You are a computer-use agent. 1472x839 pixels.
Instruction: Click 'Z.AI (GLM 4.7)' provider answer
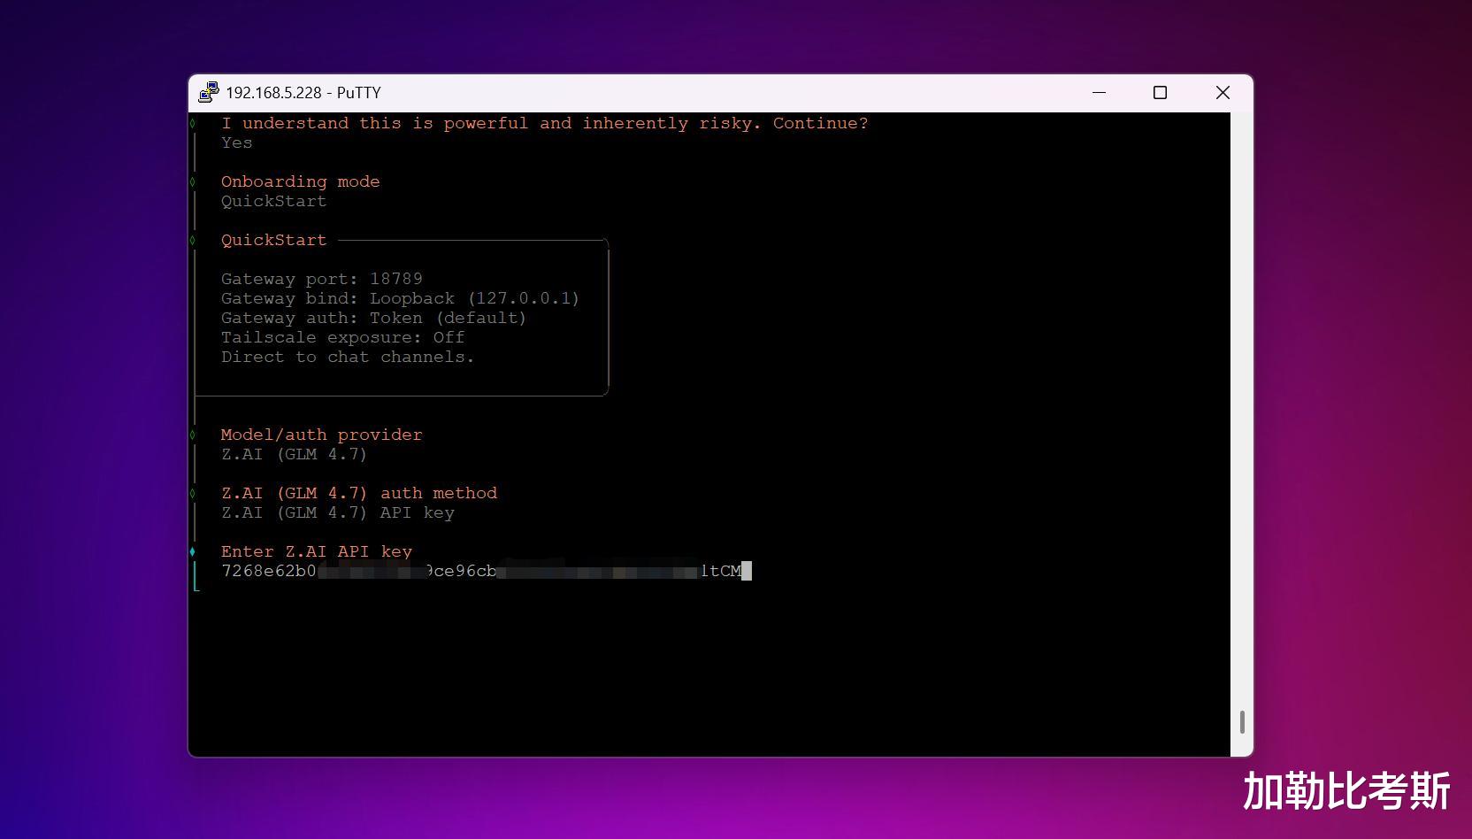click(294, 454)
